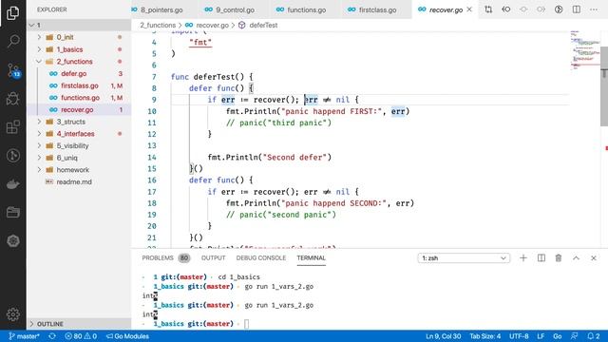Expand the 6_uniq folder
This screenshot has width=608, height=342.
pos(39,158)
